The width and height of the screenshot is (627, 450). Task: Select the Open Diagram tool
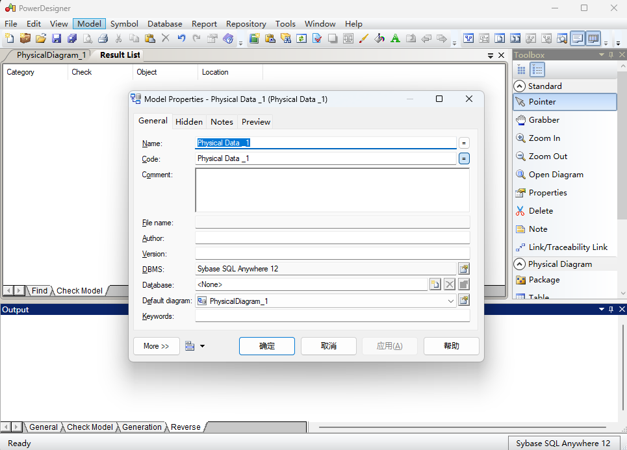tap(565, 174)
